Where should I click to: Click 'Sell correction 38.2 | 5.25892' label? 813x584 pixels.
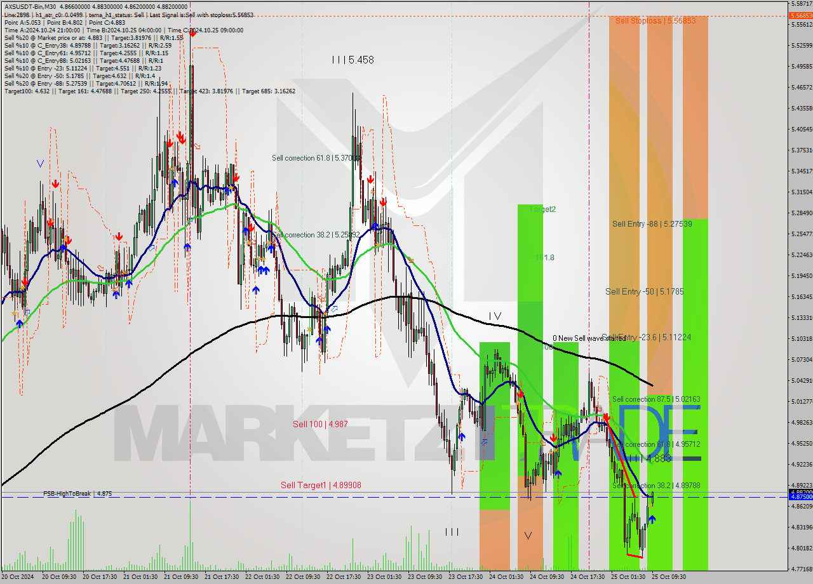pyautogui.click(x=316, y=235)
